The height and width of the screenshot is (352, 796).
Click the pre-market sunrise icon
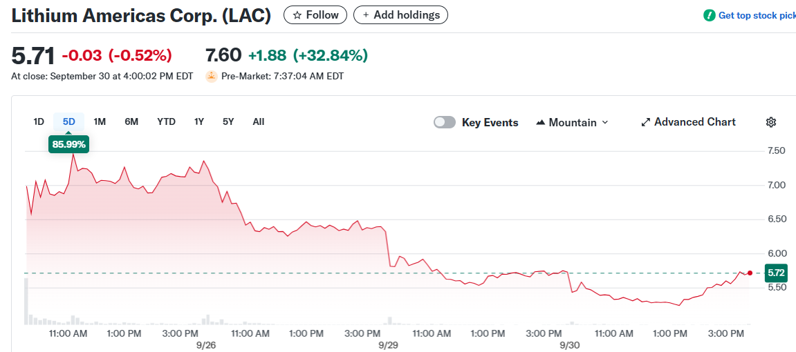pos(212,77)
